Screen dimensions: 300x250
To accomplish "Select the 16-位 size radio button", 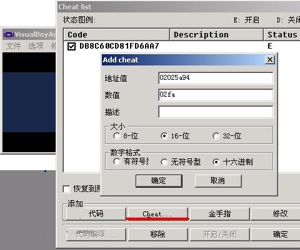I will (164, 136).
